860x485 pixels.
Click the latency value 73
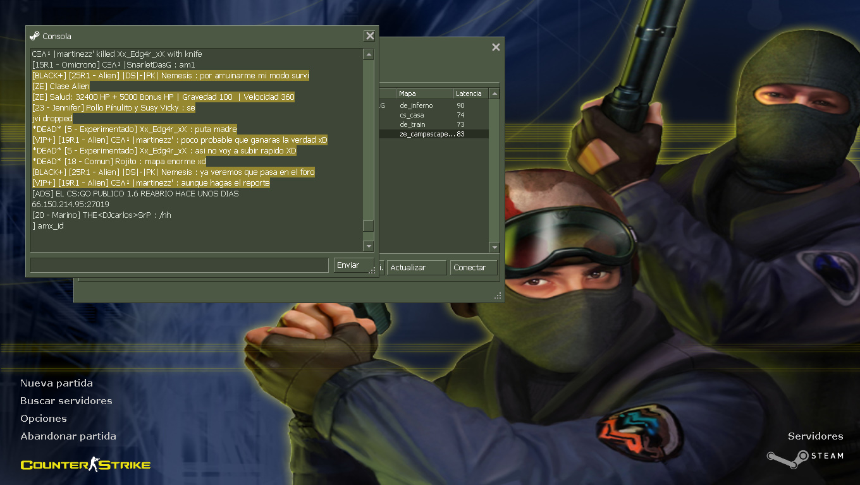[460, 124]
